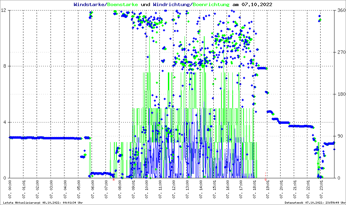Click the '07. 18:01' time axis label
Viewport: 346px width, 205px height.
point(254,189)
